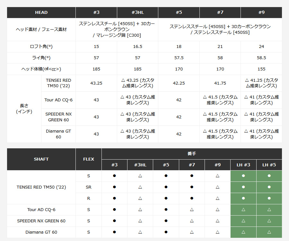
Task: Click the triangle for TENSEI S #3HL
Action: pyautogui.click(x=140, y=176)
